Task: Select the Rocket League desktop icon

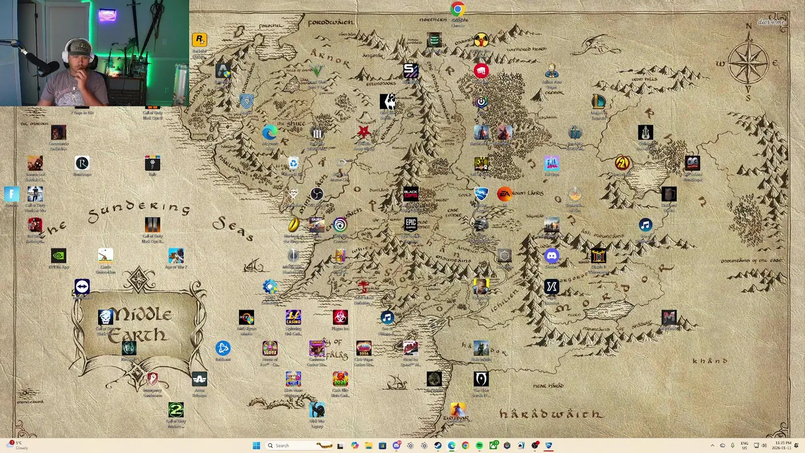Action: point(481,194)
